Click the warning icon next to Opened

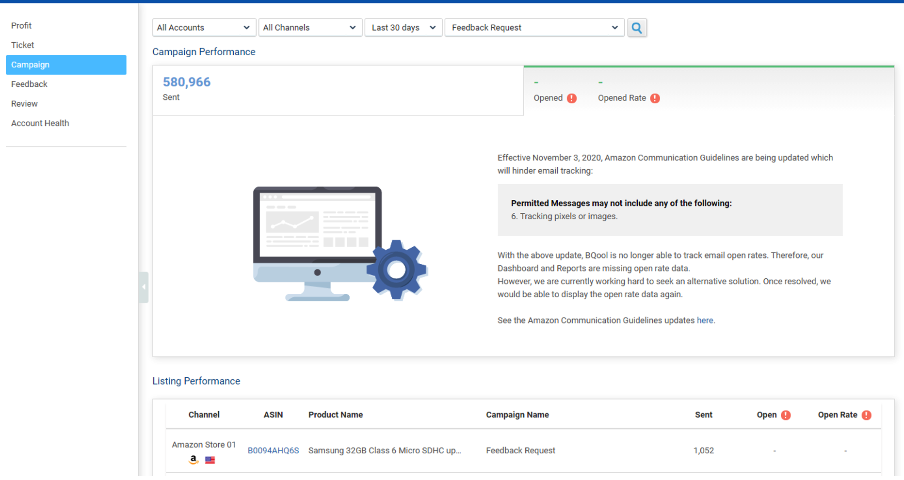point(572,98)
